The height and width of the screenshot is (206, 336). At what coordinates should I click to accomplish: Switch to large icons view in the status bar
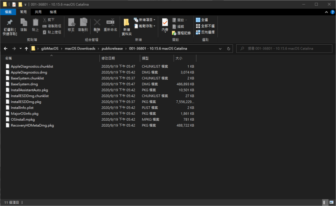pos(331,202)
